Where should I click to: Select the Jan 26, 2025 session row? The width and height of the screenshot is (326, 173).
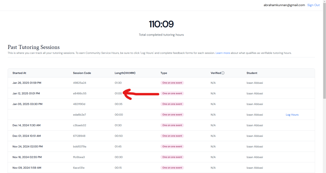(x=27, y=83)
